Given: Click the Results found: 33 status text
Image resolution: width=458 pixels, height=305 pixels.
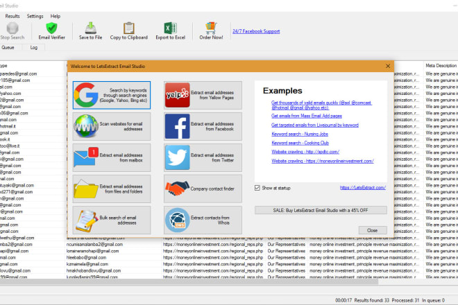Looking at the screenshot, I should coord(372,300).
